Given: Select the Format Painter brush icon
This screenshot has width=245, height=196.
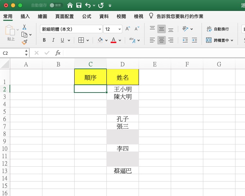Looking at the screenshot, I should tap(24, 42).
